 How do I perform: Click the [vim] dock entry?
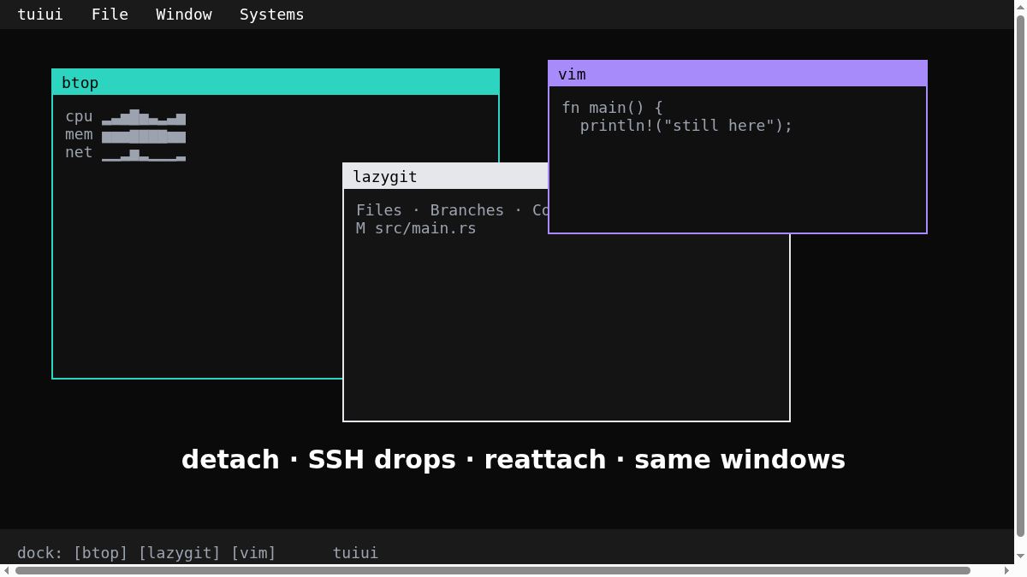(x=253, y=553)
